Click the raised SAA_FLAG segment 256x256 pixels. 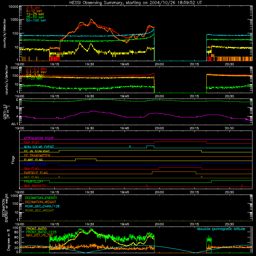(x=180, y=167)
